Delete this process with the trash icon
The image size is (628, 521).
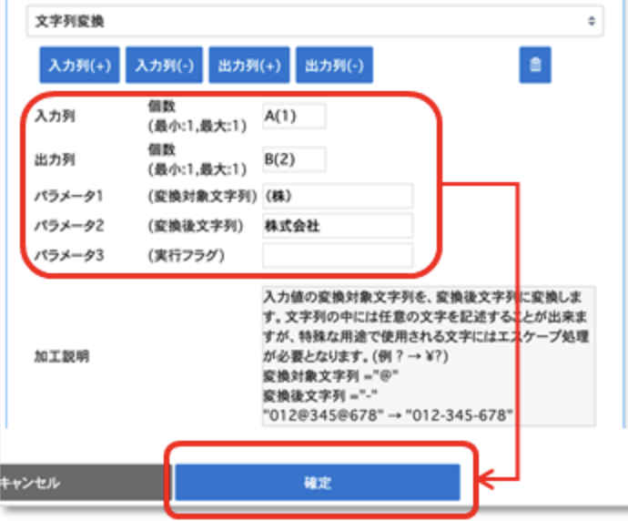click(536, 65)
